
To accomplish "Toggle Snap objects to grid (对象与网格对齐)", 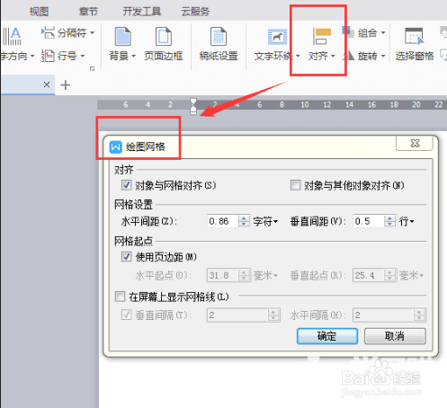I will coord(126,185).
